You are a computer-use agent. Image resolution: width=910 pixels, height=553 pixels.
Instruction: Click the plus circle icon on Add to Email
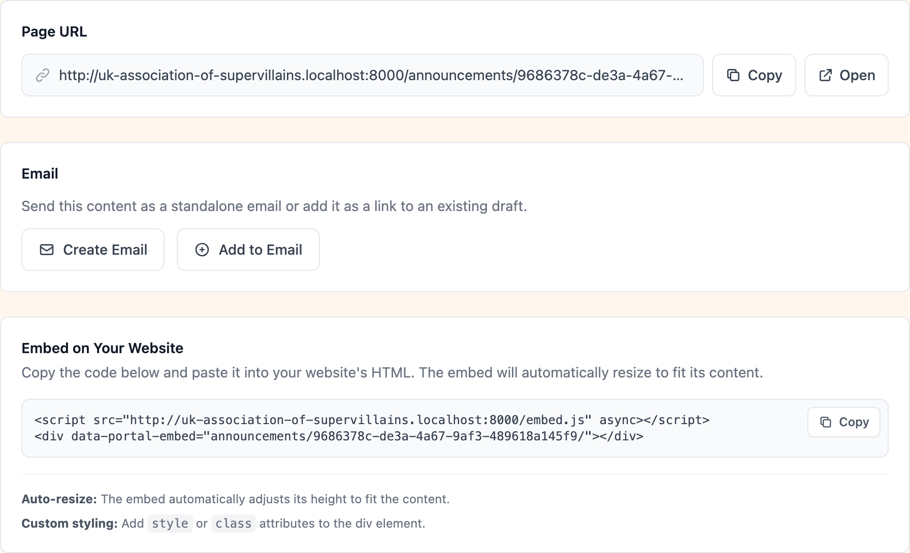202,250
